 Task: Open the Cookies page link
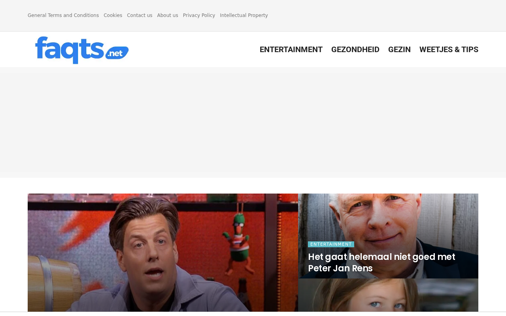click(x=113, y=15)
